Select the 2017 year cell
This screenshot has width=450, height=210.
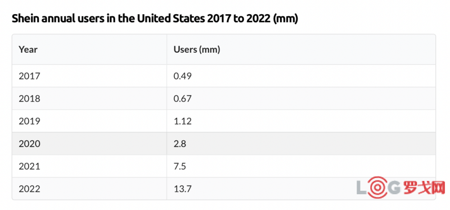pyautogui.click(x=29, y=76)
